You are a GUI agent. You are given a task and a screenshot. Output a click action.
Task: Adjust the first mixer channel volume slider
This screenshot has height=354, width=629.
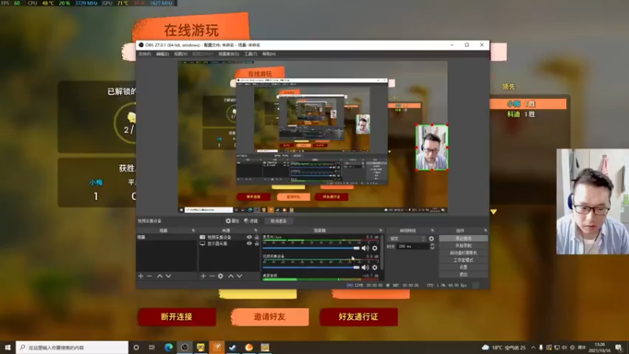(x=311, y=248)
